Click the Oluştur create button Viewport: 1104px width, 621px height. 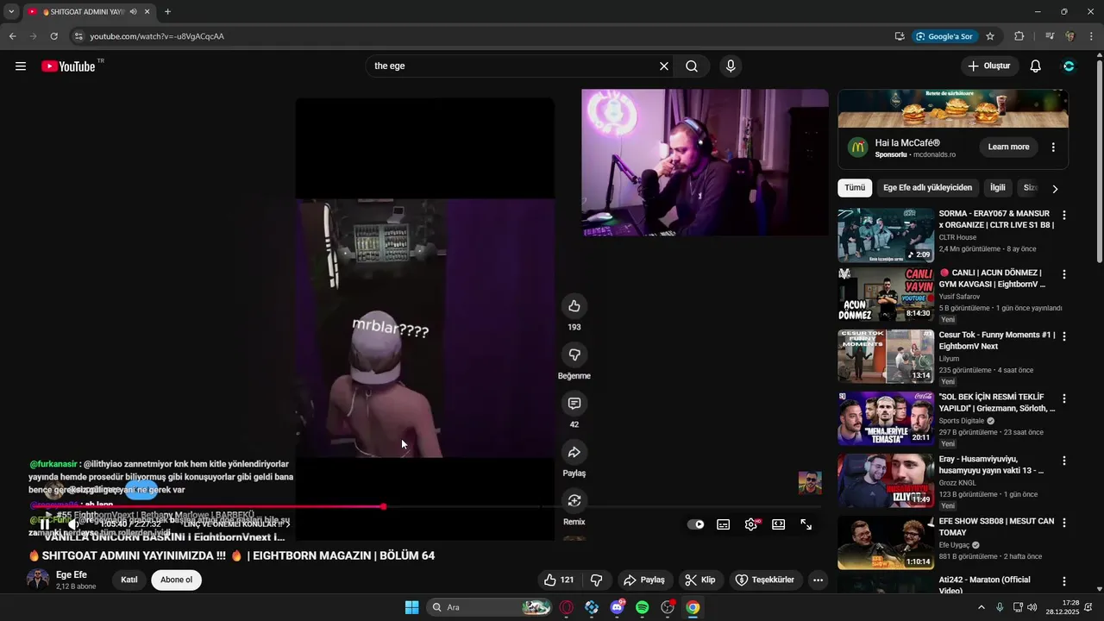pos(989,66)
